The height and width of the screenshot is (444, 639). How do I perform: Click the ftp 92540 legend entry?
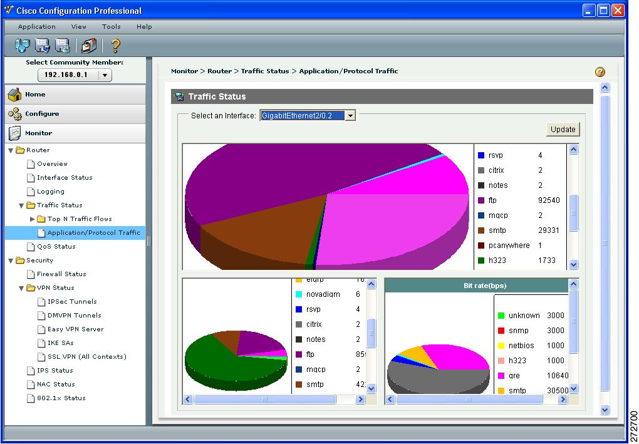point(519,200)
